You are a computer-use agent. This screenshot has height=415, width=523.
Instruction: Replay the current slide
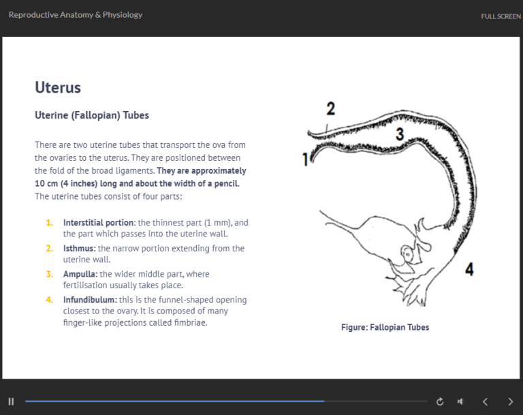click(x=440, y=401)
